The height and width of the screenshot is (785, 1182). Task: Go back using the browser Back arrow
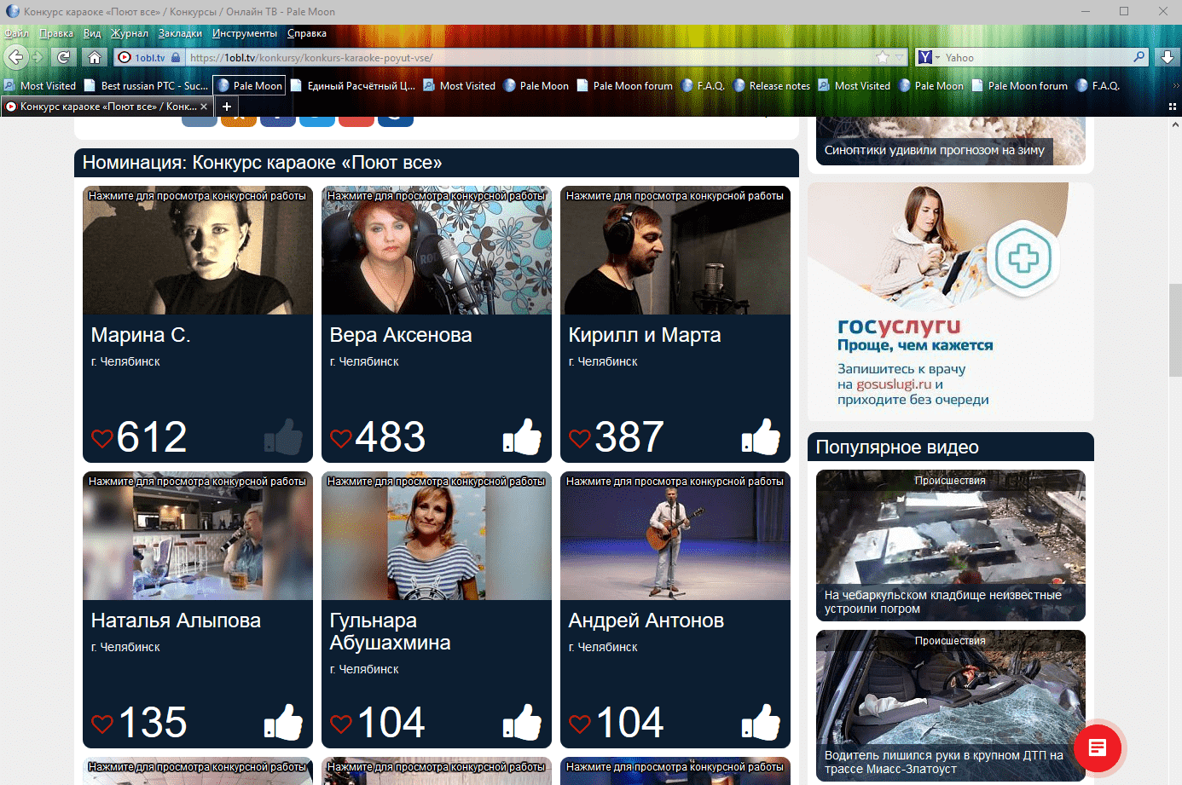15,57
